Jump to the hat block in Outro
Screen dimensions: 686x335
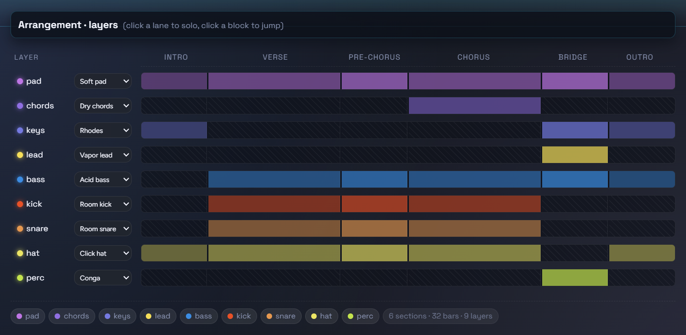coord(642,253)
